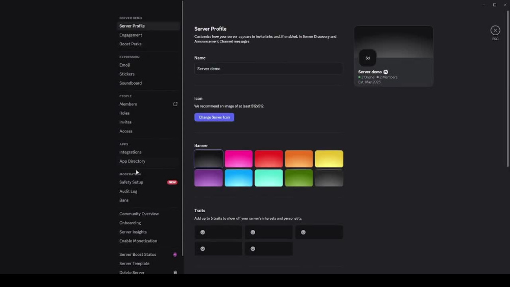Click the third trait slot in top row
510x287 pixels.
pos(319,232)
